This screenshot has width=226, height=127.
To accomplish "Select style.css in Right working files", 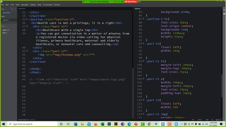I will coord(6,20).
